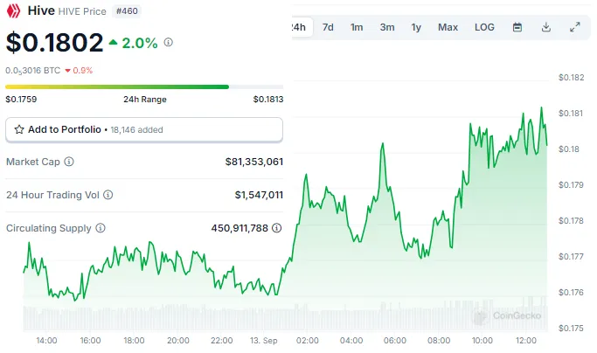The height and width of the screenshot is (353, 597).
Task: Click the info icon next to Circulating Supply label
Action: click(101, 228)
